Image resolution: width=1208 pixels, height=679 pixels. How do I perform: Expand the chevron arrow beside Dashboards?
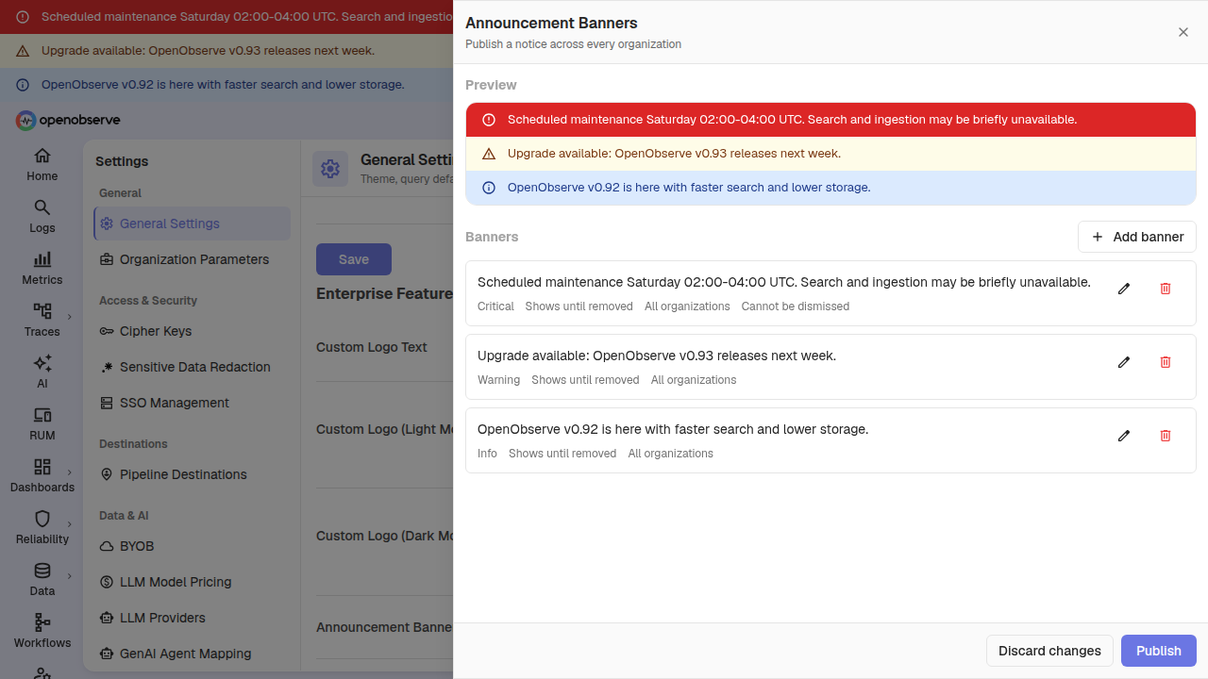[70, 472]
